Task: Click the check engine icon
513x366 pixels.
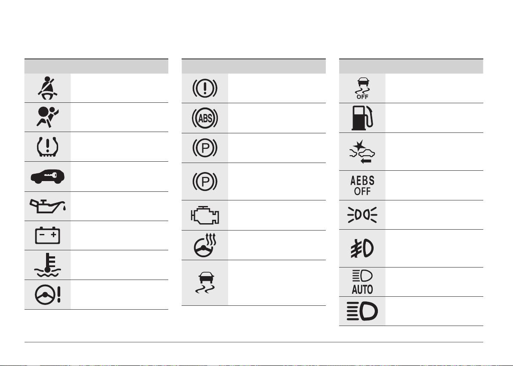Action: [x=205, y=215]
